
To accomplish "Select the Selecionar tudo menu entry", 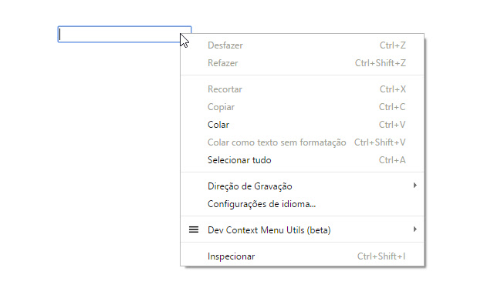I will [x=302, y=160].
